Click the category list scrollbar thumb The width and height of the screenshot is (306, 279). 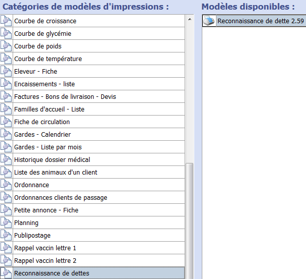(190, 221)
